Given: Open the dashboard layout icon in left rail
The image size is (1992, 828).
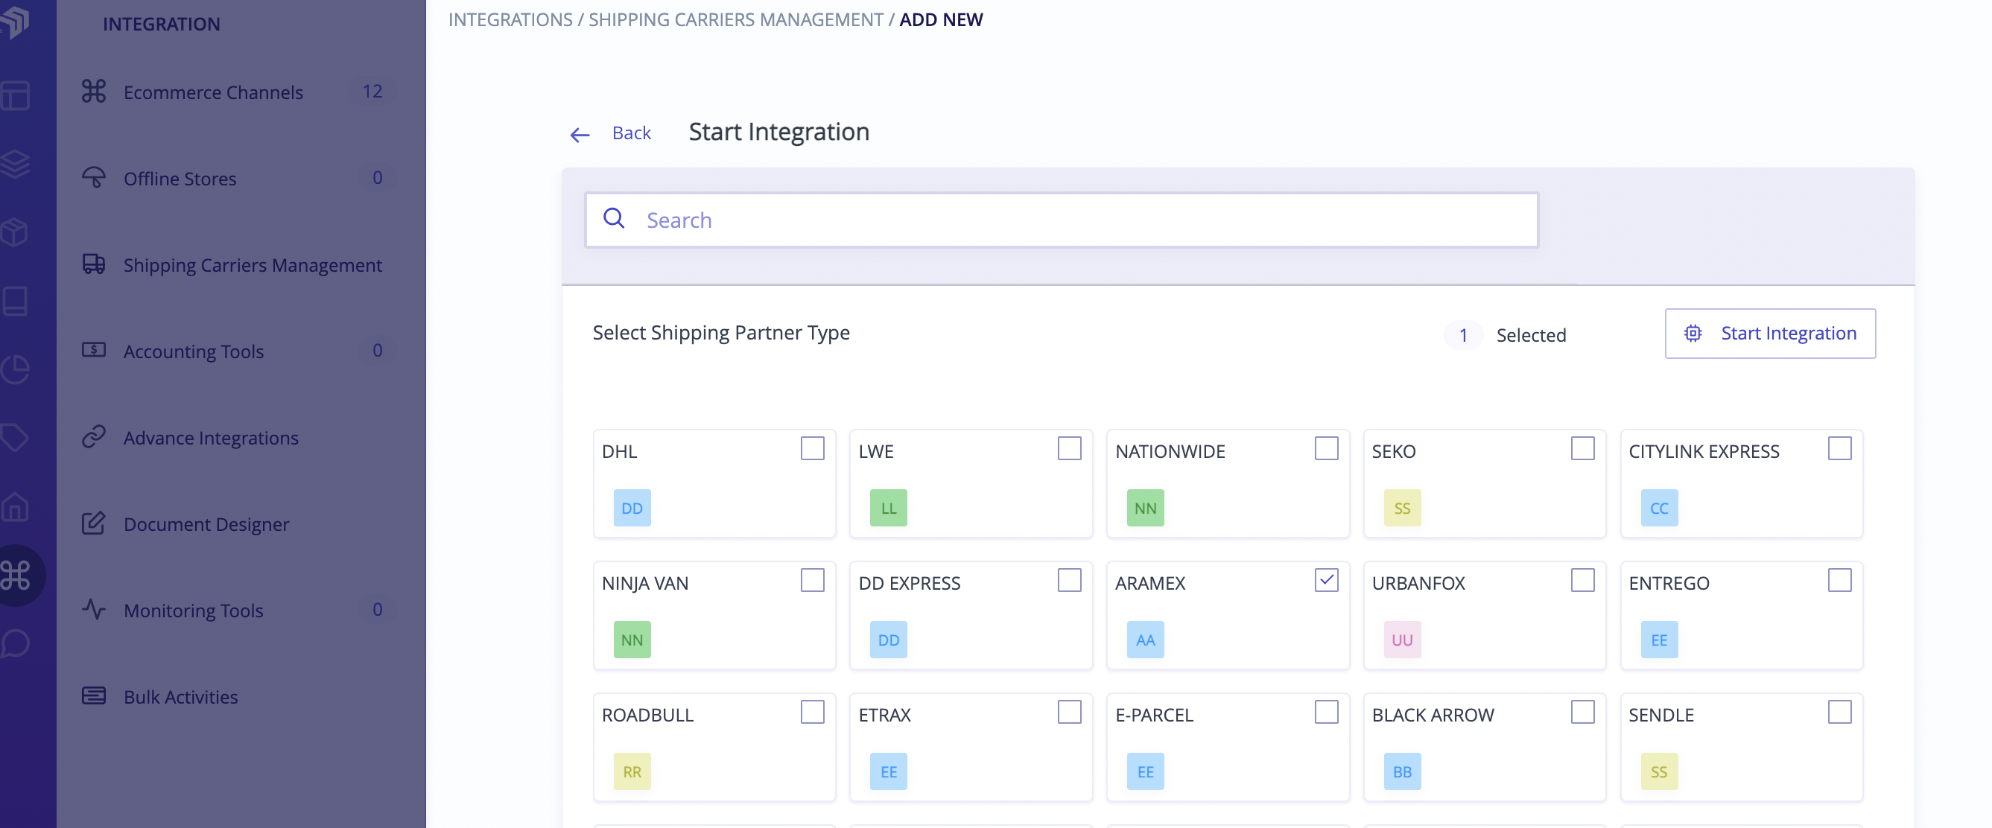Looking at the screenshot, I should (15, 96).
